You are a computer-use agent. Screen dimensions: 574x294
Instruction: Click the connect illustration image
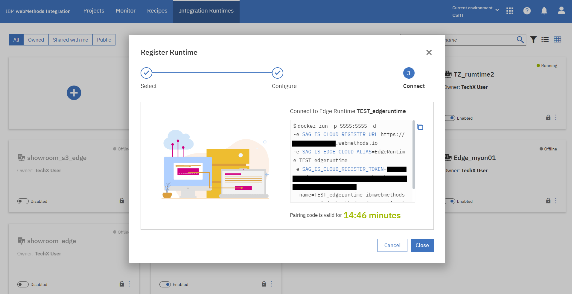point(215,164)
